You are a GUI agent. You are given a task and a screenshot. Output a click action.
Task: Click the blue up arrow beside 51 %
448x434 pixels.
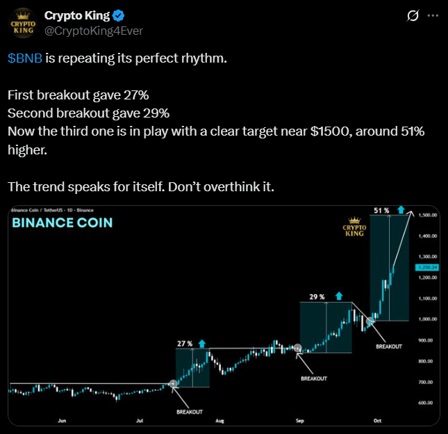[x=401, y=209]
